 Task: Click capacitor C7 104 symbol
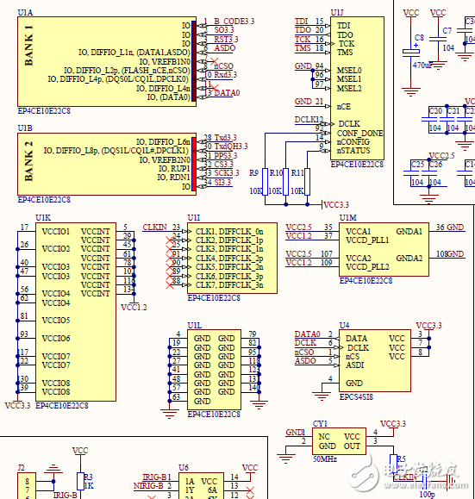[x=438, y=40]
